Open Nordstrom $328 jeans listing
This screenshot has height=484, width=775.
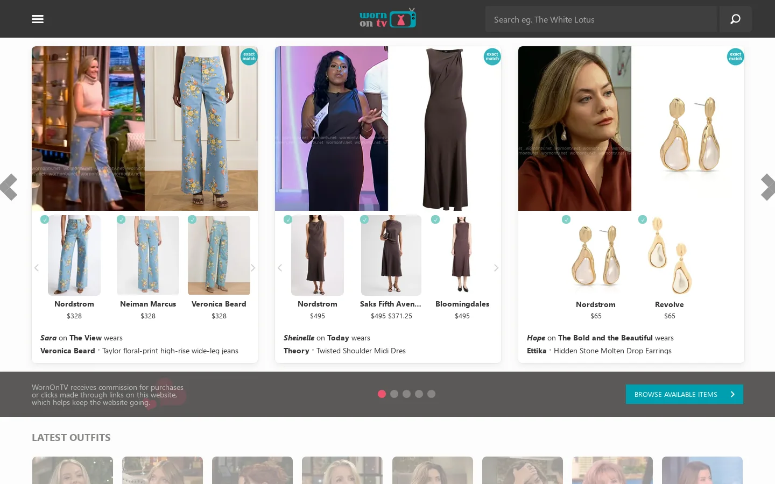click(74, 267)
